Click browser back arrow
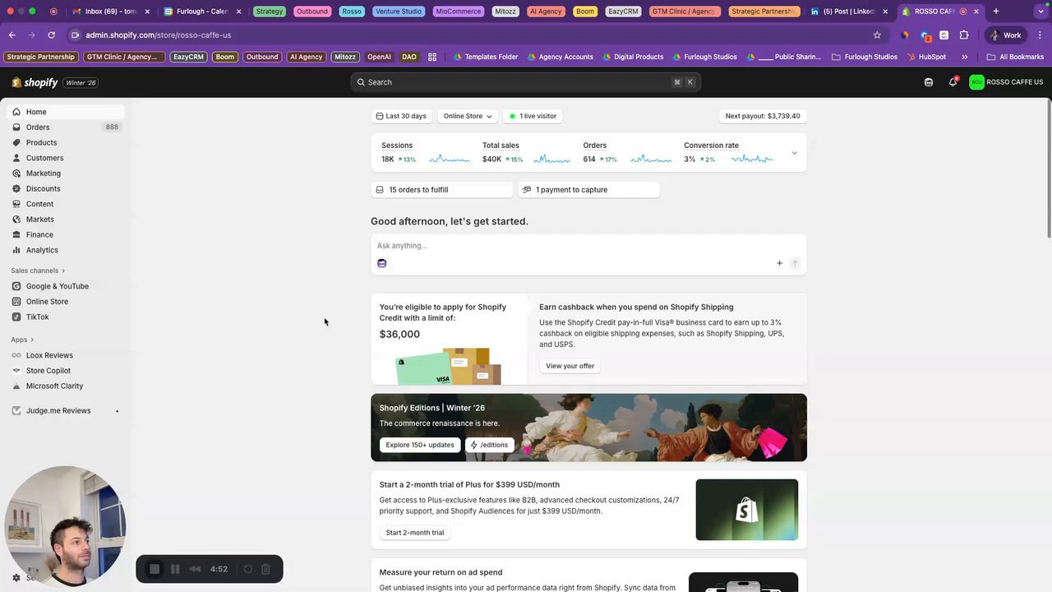The height and width of the screenshot is (592, 1052). [x=12, y=35]
